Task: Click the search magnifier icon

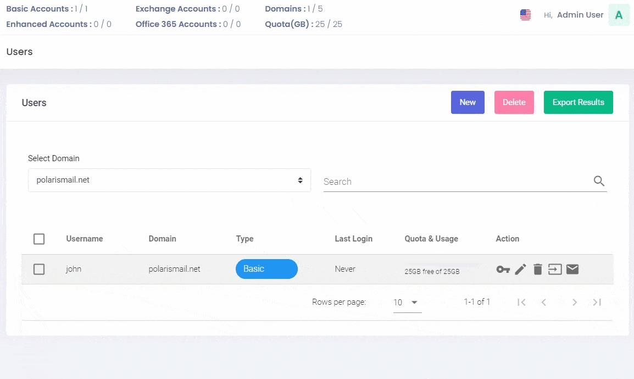Action: point(599,180)
